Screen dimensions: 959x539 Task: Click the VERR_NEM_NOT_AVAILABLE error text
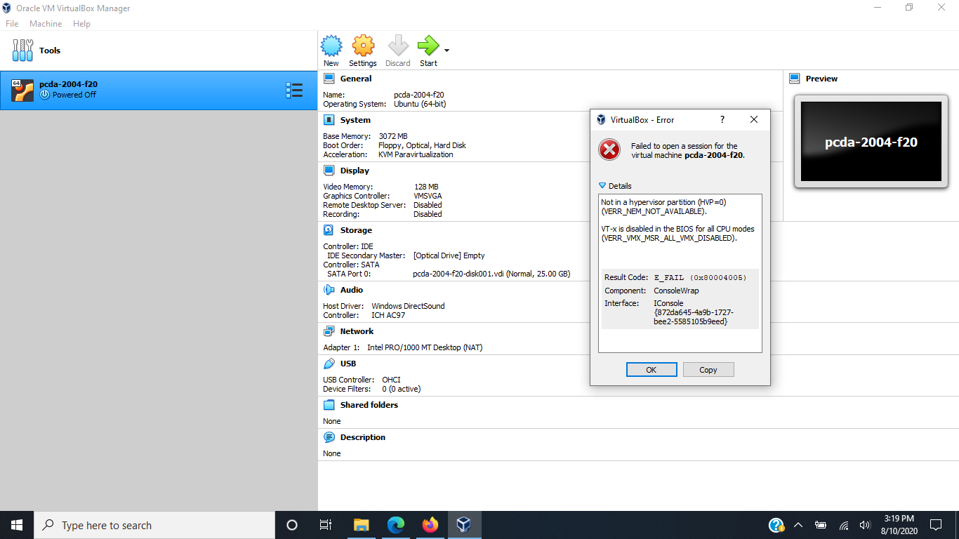pyautogui.click(x=654, y=211)
